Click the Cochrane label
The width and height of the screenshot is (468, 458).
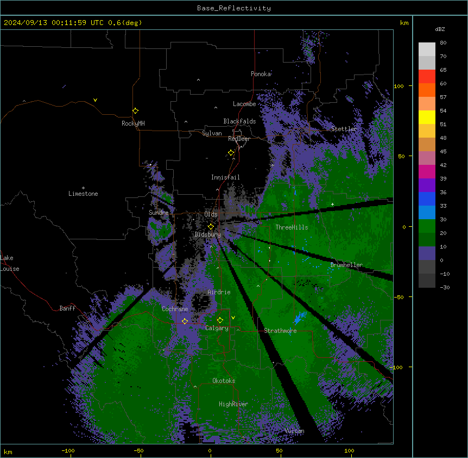point(175,309)
